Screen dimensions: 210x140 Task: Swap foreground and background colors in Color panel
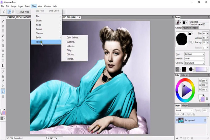(200, 101)
